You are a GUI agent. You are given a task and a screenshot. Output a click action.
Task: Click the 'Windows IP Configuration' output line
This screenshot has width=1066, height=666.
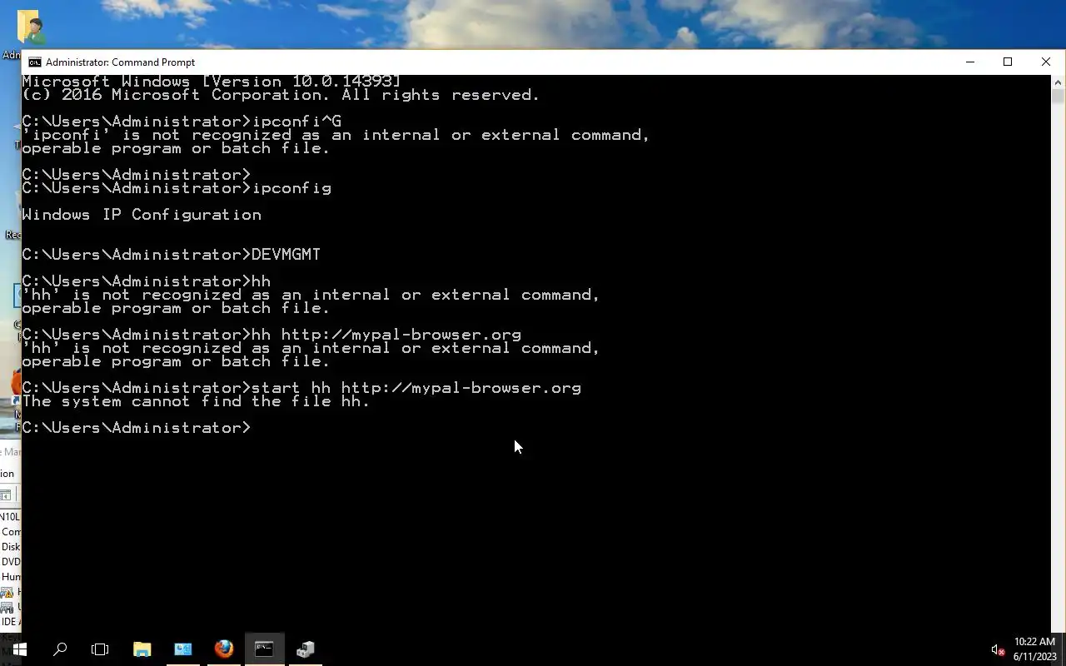[142, 215]
